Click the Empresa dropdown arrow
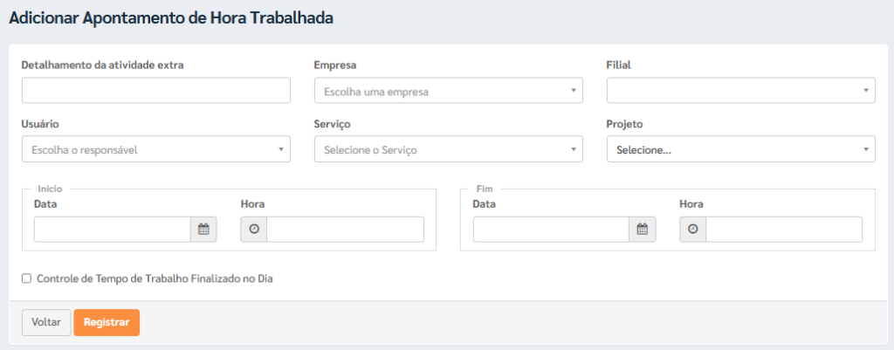Screen dimensions: 894x350 (x=573, y=91)
